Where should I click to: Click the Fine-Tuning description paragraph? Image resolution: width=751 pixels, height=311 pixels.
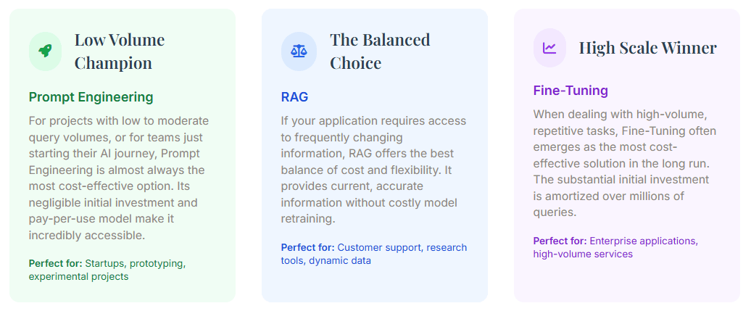pos(625,163)
